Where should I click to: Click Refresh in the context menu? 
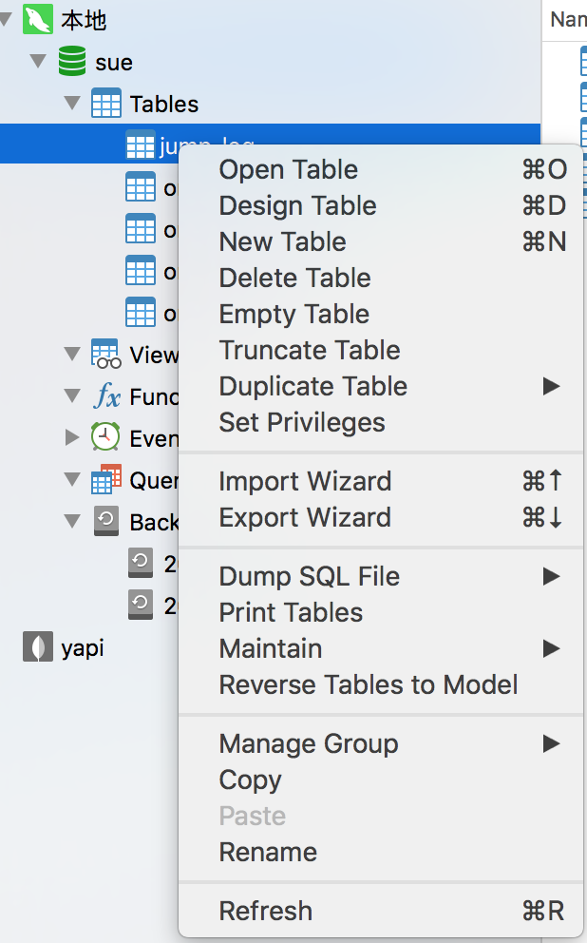coord(266,912)
